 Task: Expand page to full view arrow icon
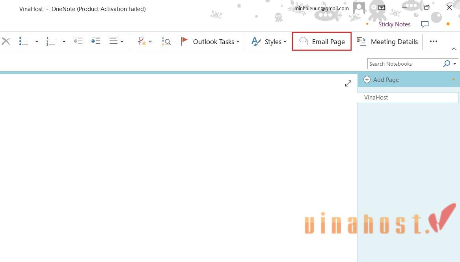click(348, 83)
